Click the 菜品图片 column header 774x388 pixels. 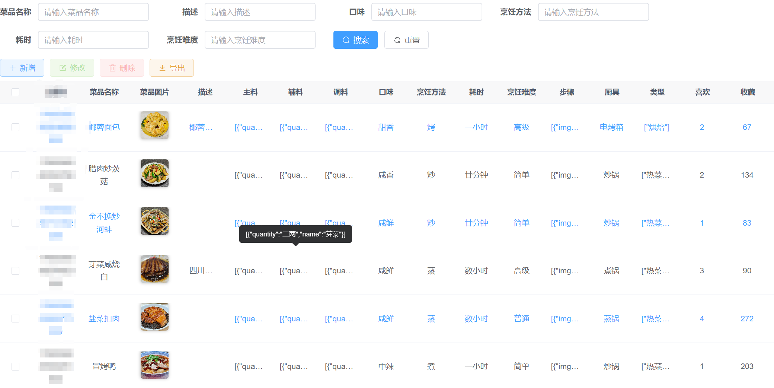[154, 92]
